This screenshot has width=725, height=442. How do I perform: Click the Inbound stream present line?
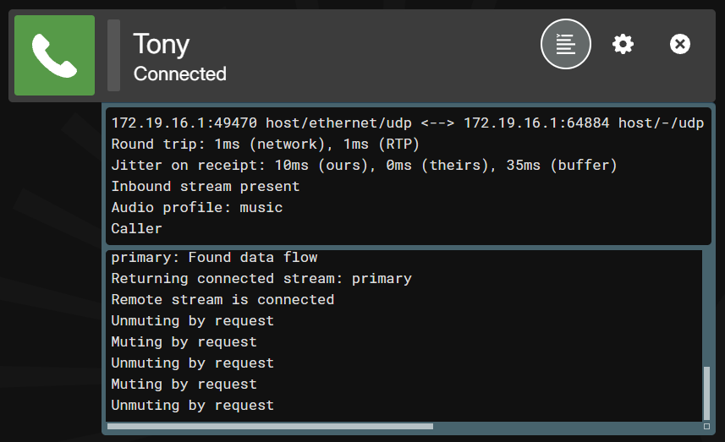(x=206, y=187)
